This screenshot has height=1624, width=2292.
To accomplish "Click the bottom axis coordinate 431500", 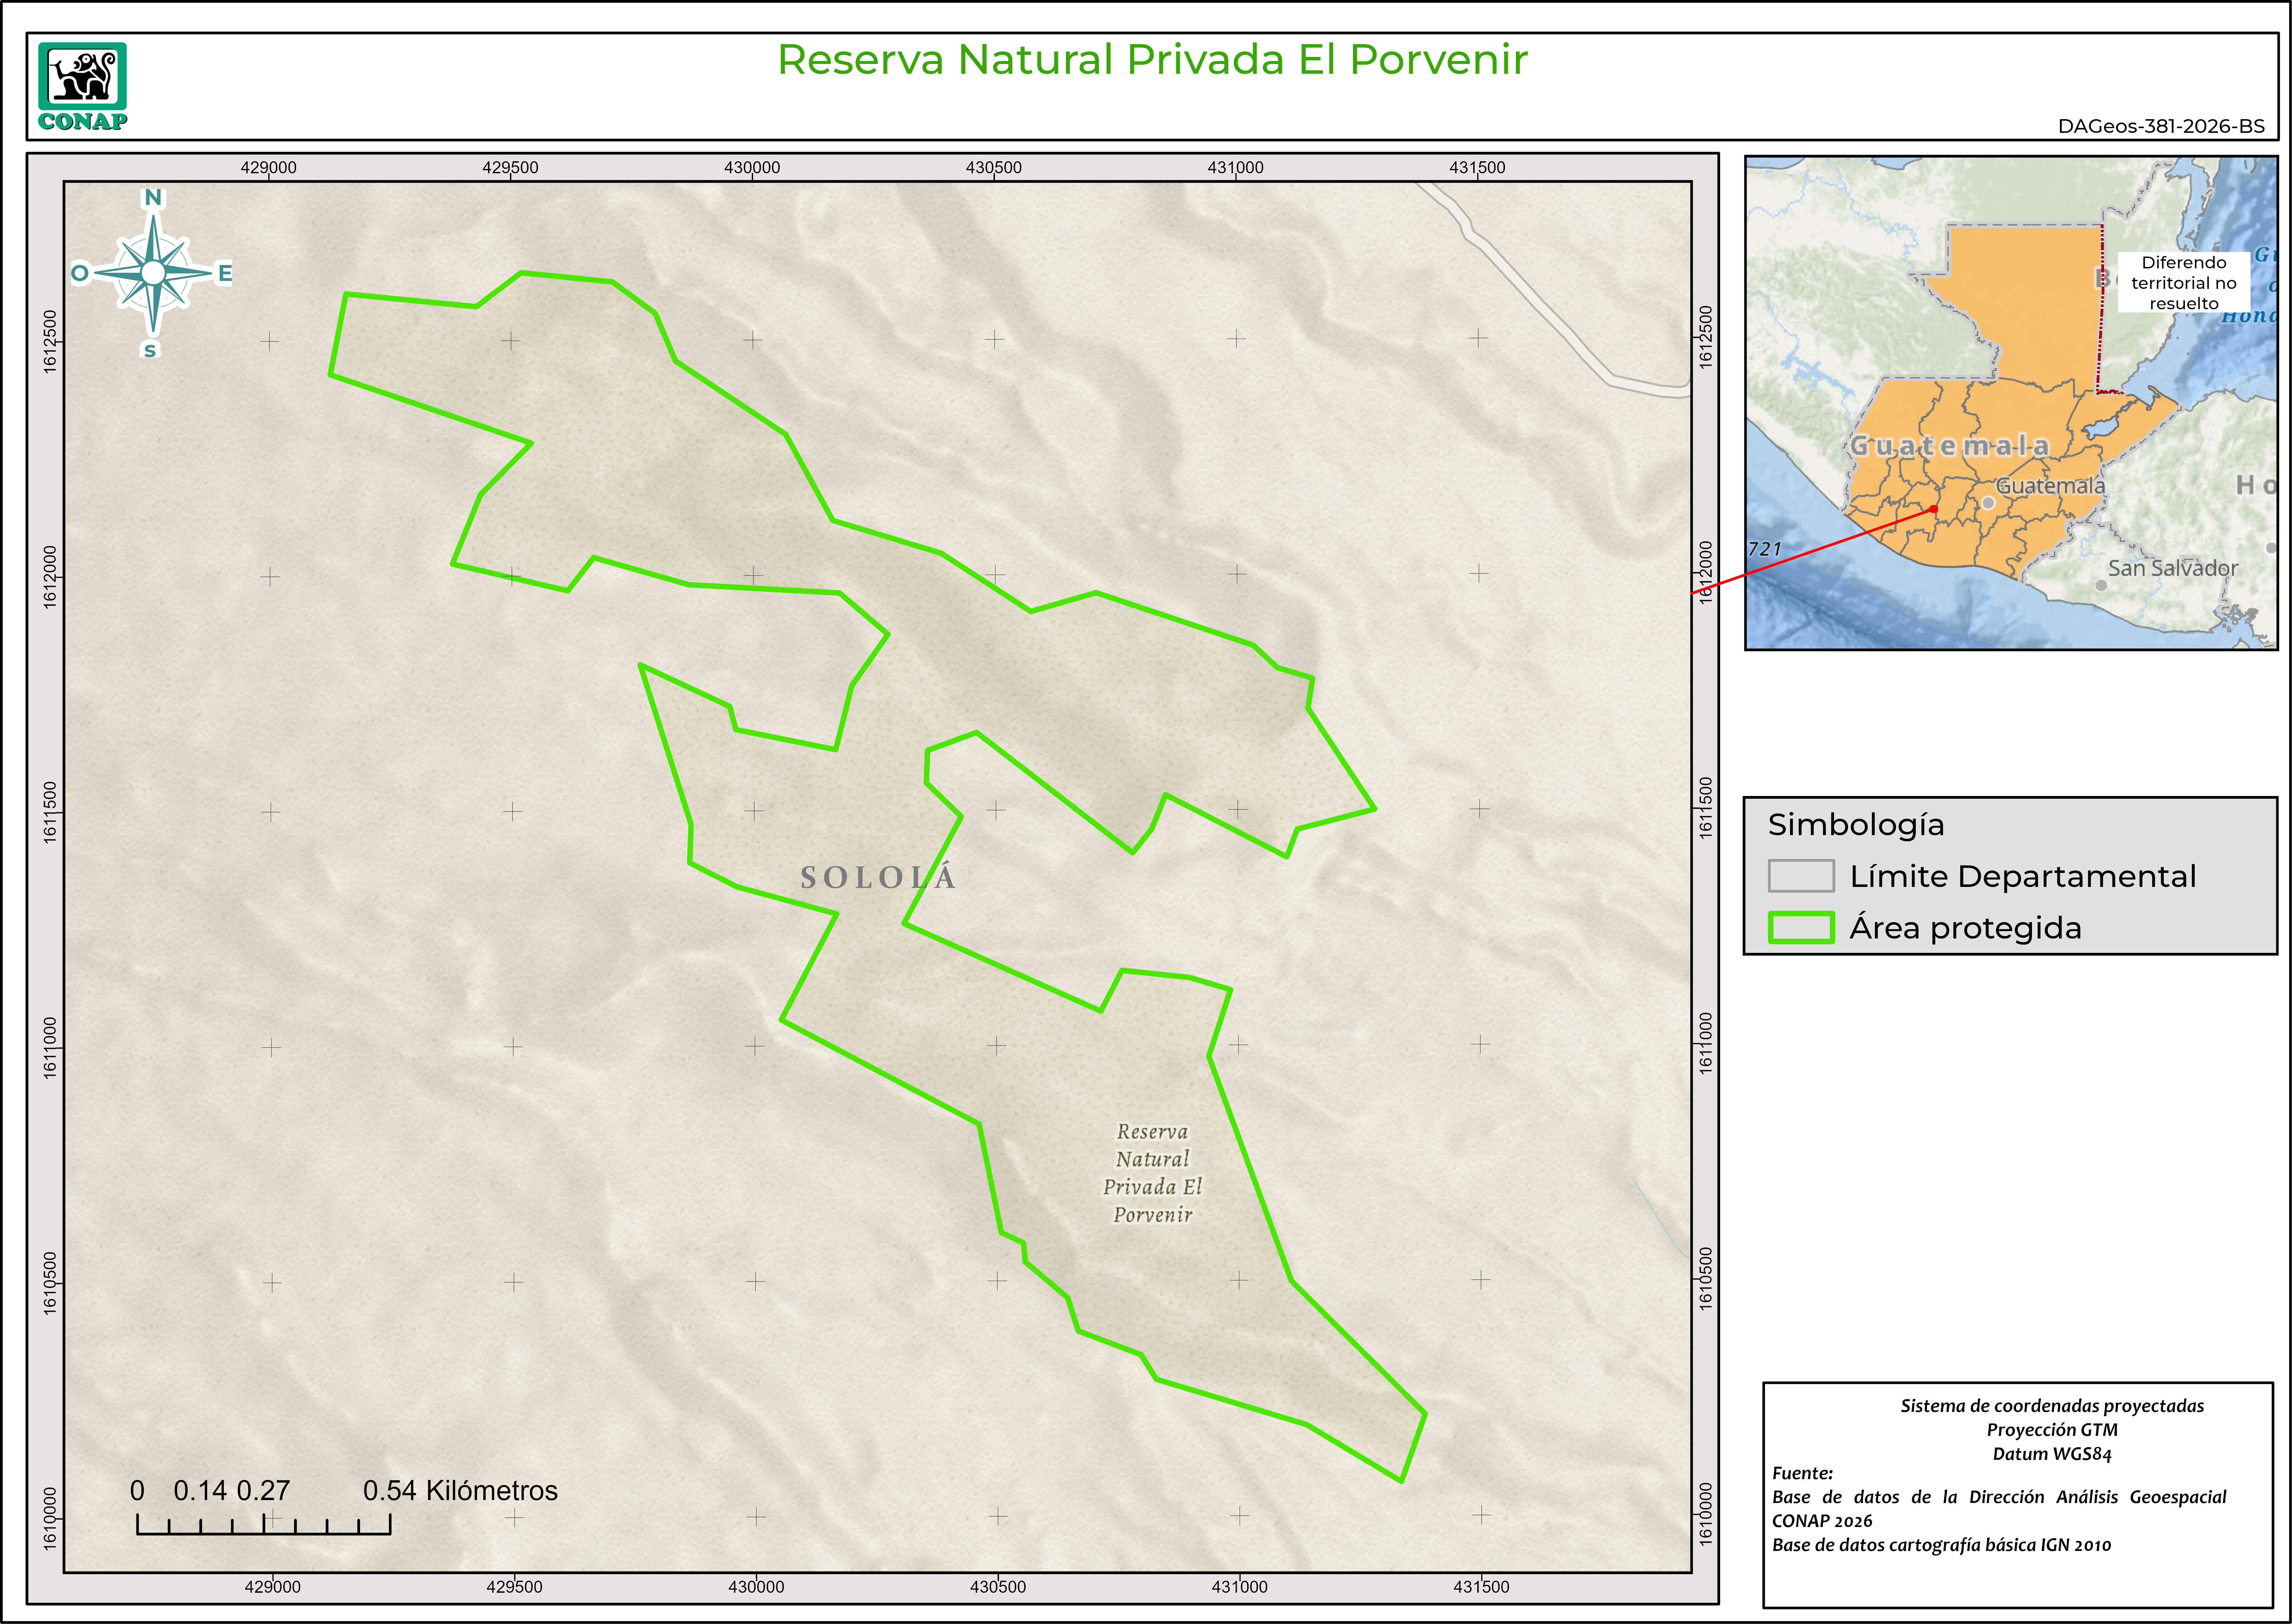I will click(x=1481, y=1587).
